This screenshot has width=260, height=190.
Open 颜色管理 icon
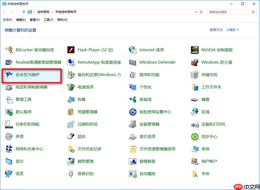pos(71,161)
